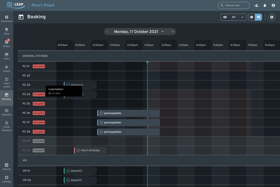Image resolution: width=280 pixels, height=187 pixels.
Task: Open the Alex's birthday booking
Action: tap(91, 150)
